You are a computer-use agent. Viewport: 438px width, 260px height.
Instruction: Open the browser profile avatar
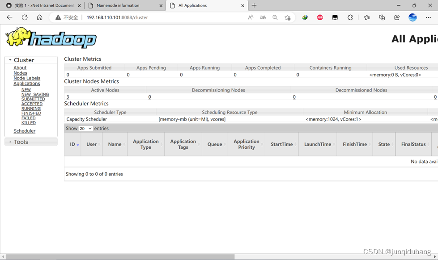point(412,17)
